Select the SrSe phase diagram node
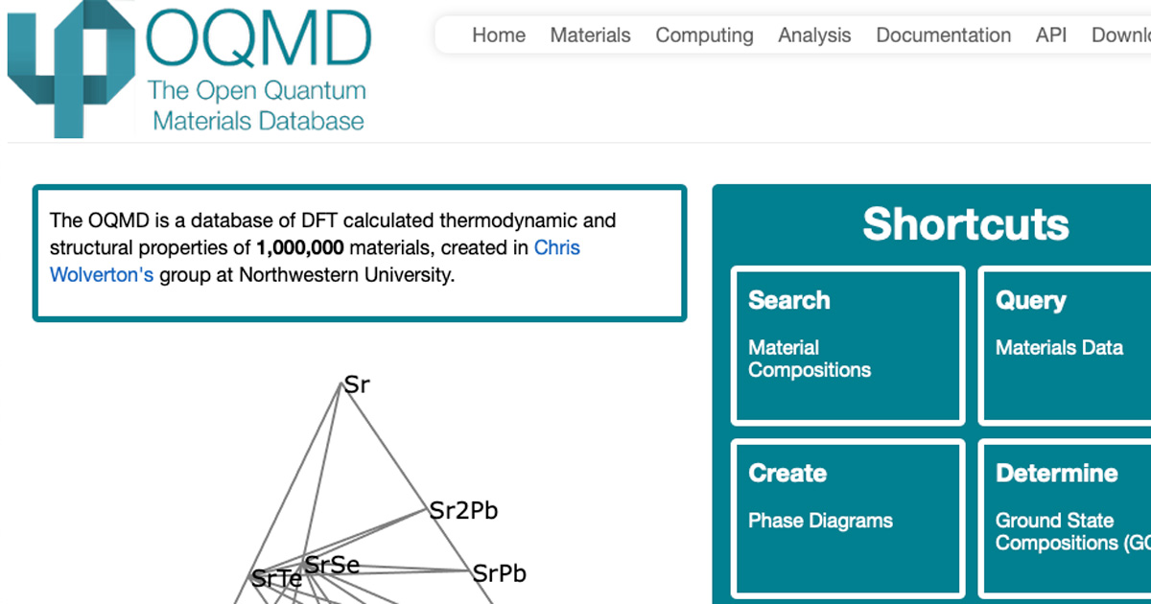 331,565
